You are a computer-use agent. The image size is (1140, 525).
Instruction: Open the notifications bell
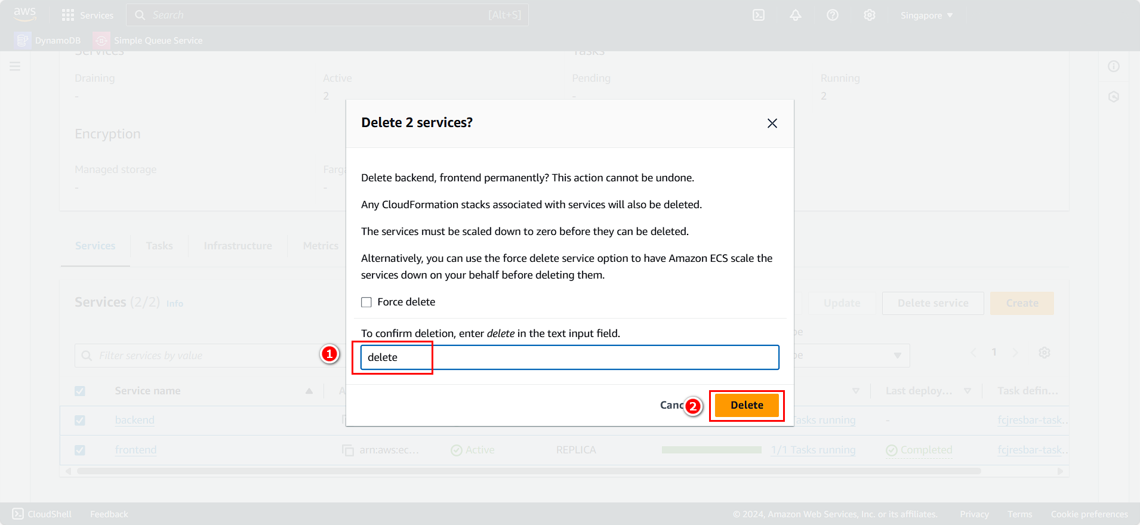[796, 15]
